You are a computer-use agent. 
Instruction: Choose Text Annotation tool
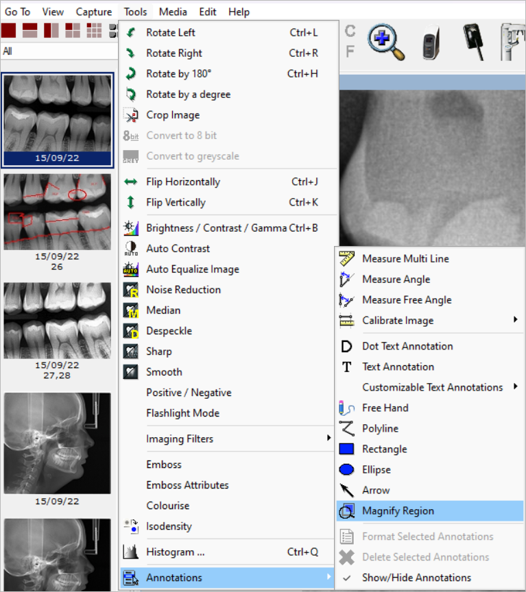pyautogui.click(x=398, y=367)
